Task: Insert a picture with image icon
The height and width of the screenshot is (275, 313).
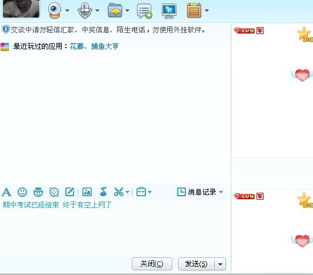Action: pos(87,192)
